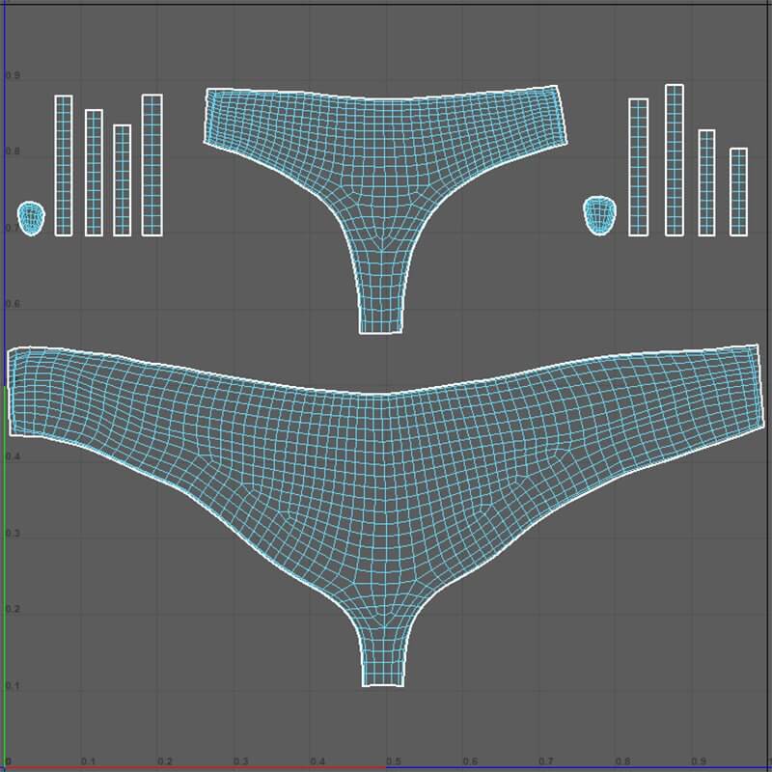772x772 pixels.
Task: Select leftmost strip in right strip group
Action: 638,167
